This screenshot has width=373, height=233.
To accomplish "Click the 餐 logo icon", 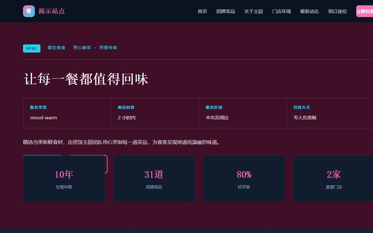I will pos(29,11).
